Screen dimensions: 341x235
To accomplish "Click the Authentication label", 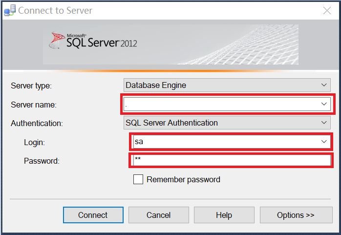I will (37, 123).
